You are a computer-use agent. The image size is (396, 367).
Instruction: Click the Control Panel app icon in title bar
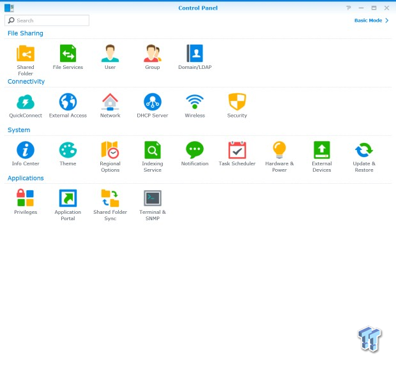pos(9,8)
